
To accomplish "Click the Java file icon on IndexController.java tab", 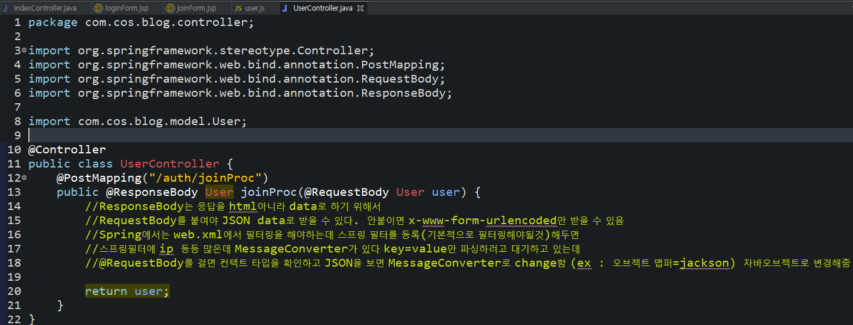I will pyautogui.click(x=5, y=8).
